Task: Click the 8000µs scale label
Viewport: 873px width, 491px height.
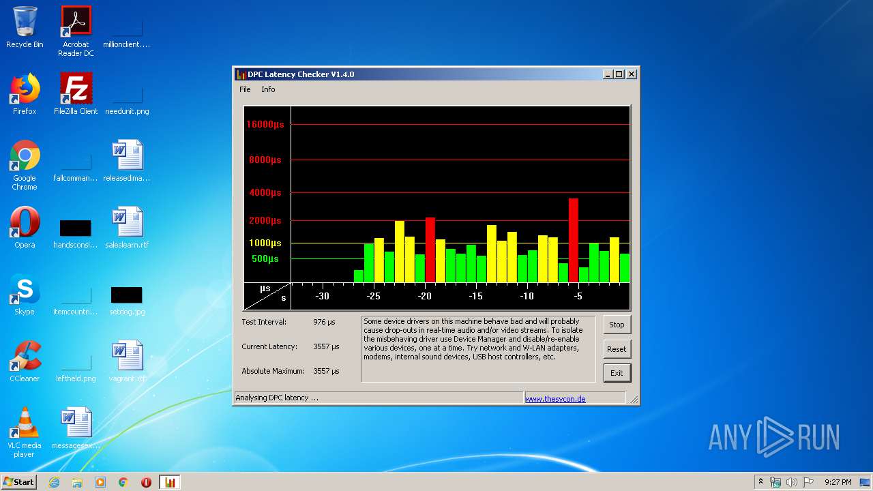Action: pos(265,160)
